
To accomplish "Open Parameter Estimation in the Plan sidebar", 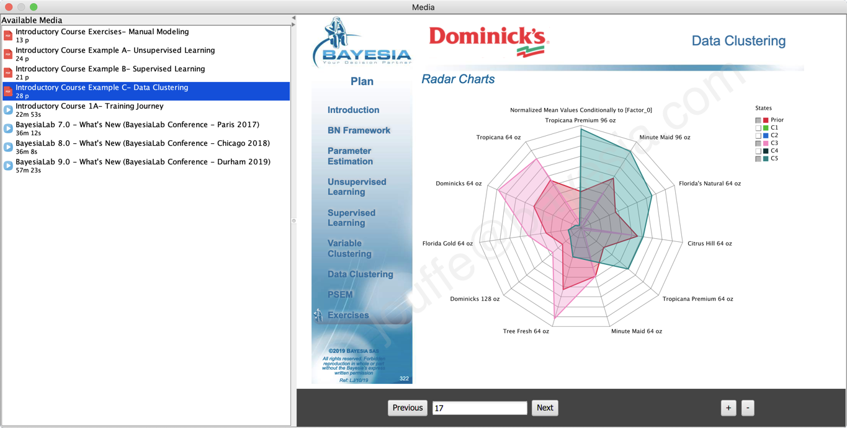I will pos(351,156).
